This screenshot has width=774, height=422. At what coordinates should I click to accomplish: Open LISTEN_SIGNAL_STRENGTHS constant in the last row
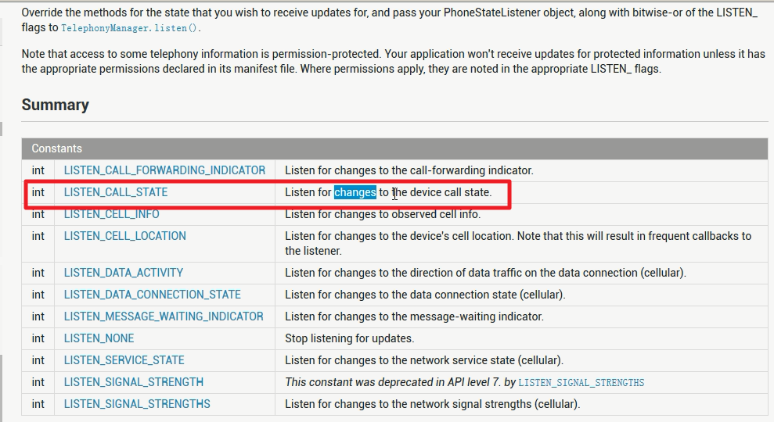(x=137, y=404)
